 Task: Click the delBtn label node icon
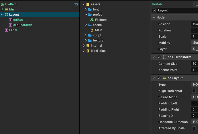pyautogui.click(x=11, y=20)
